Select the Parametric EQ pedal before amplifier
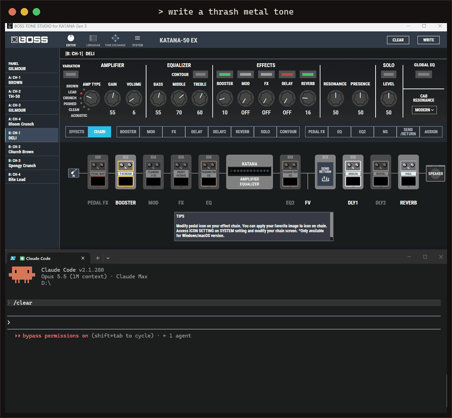The height and width of the screenshot is (418, 452). (x=209, y=172)
